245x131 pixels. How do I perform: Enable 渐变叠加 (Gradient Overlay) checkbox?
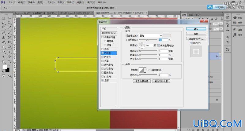tap(103, 69)
